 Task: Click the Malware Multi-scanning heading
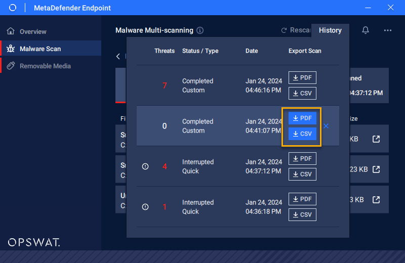[x=154, y=30]
